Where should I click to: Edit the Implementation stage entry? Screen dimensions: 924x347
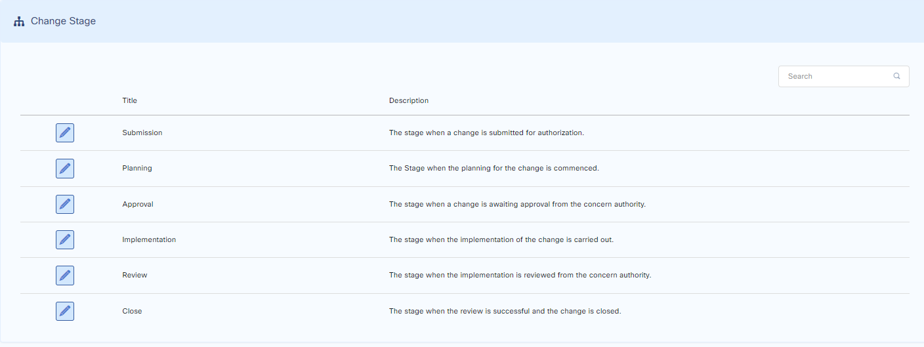[x=65, y=239]
